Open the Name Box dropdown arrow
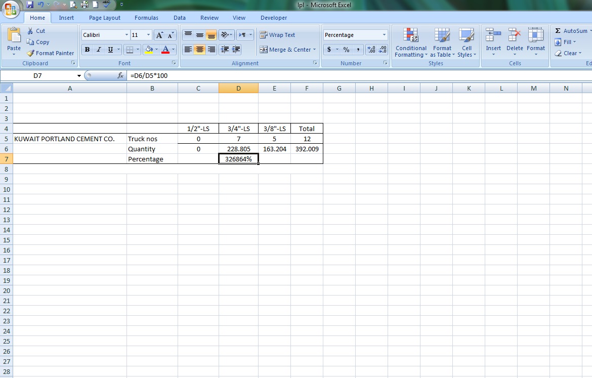Screen dimensions: 592x378 pos(79,75)
